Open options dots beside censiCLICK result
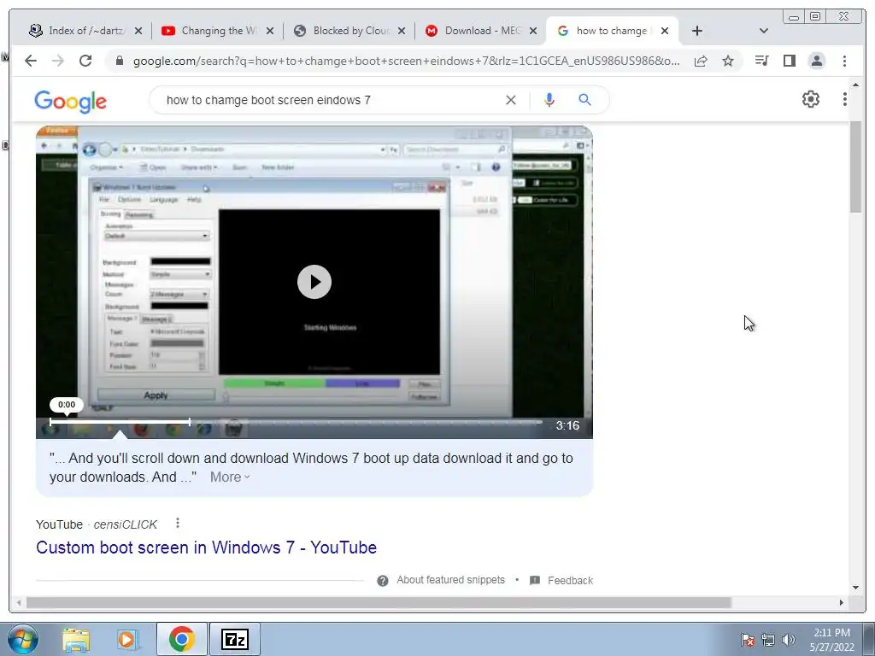Screen dimensions: 875x656 (178, 524)
